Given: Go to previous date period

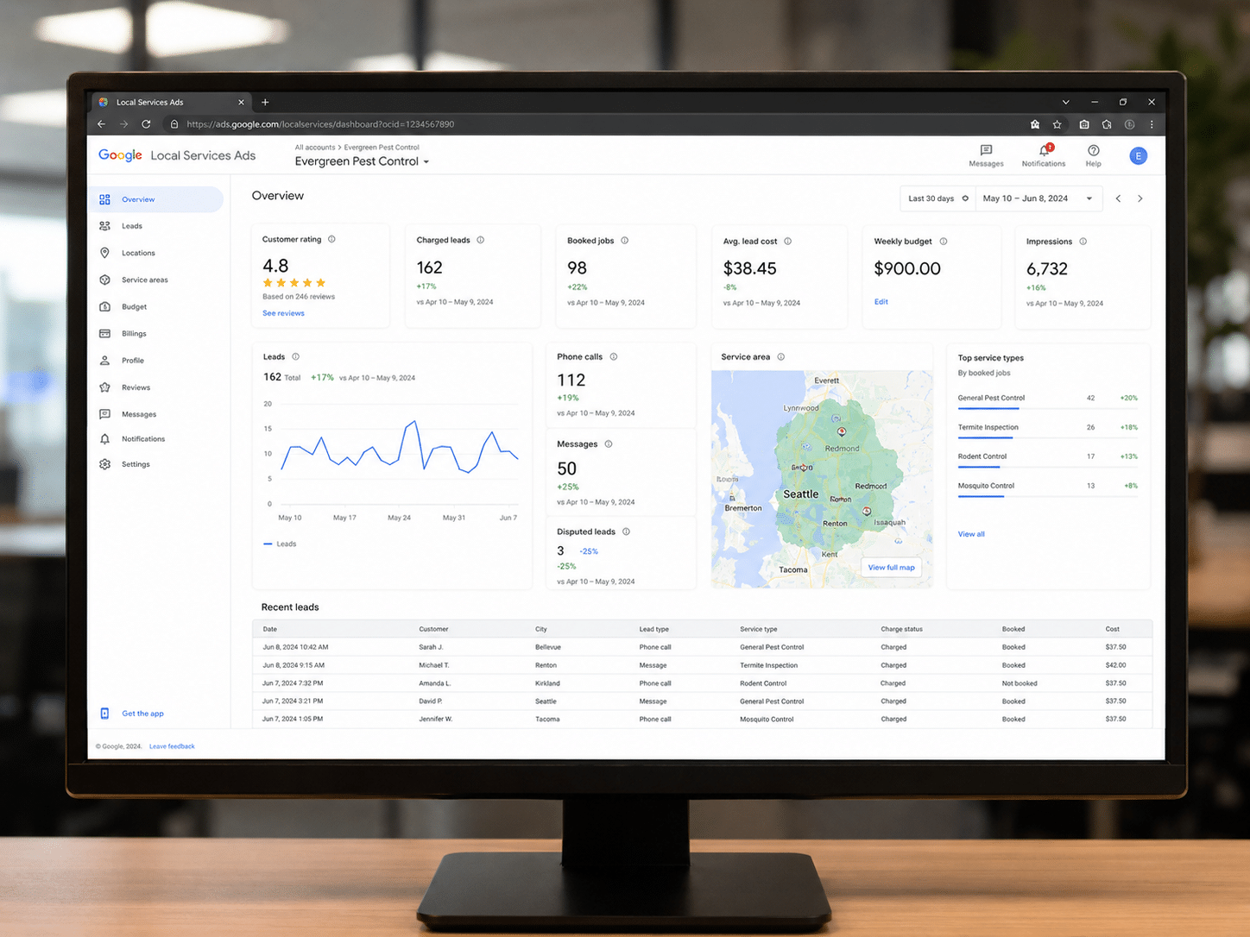Looking at the screenshot, I should point(1118,198).
